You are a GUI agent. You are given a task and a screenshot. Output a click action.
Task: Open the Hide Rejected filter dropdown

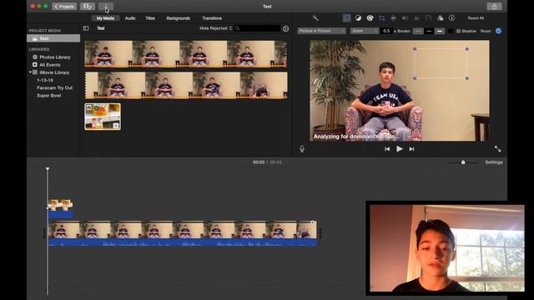[215, 28]
